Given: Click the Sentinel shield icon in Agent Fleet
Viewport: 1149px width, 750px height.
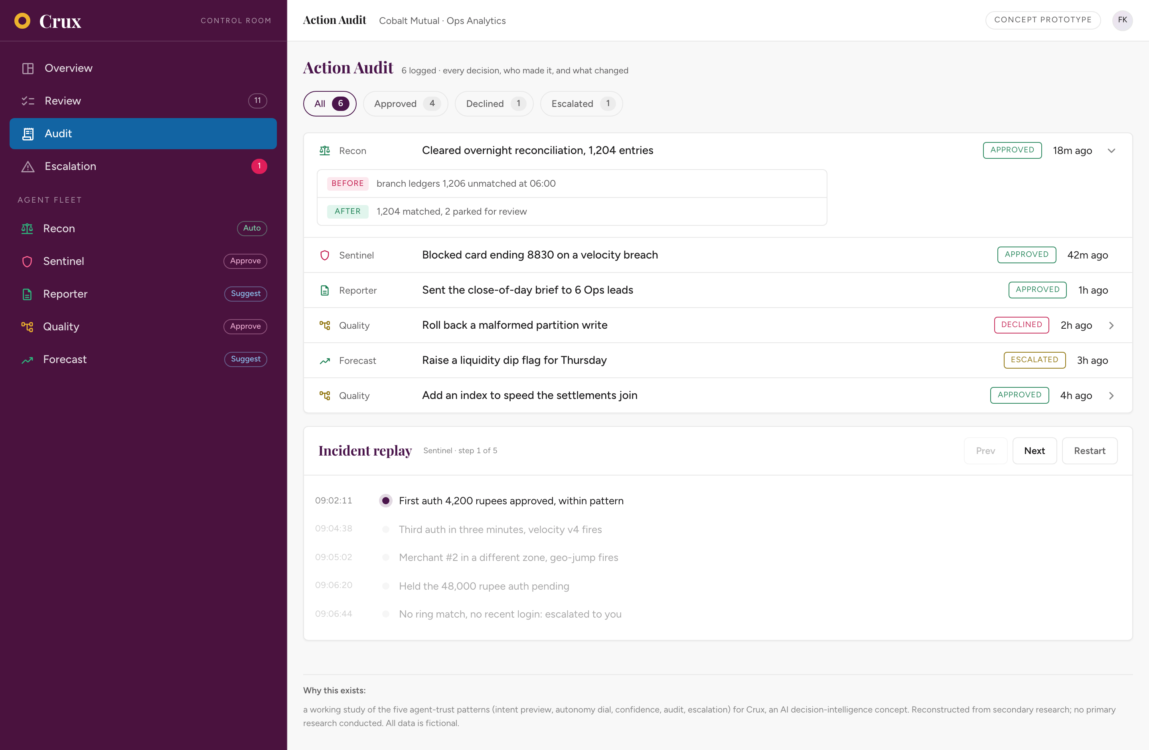Looking at the screenshot, I should [x=27, y=261].
